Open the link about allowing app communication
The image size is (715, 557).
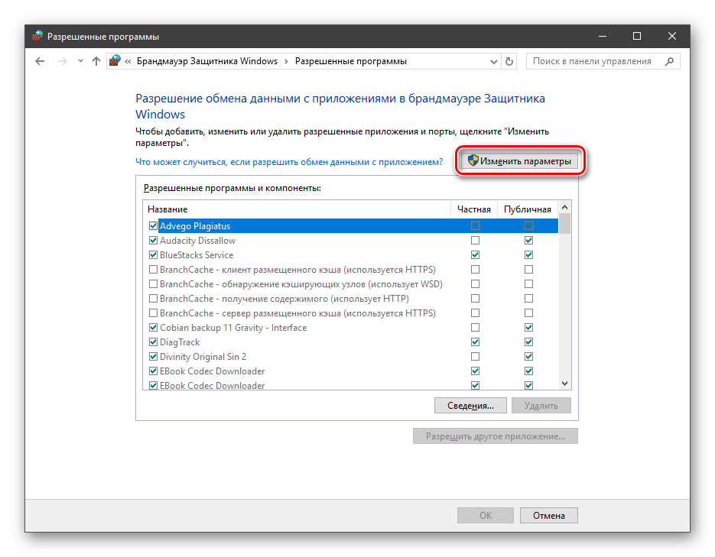[x=289, y=162]
